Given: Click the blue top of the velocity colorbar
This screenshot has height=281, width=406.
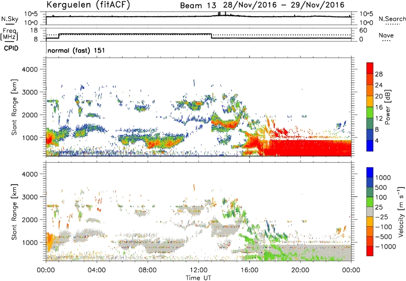Looking at the screenshot, I should pos(370,172).
